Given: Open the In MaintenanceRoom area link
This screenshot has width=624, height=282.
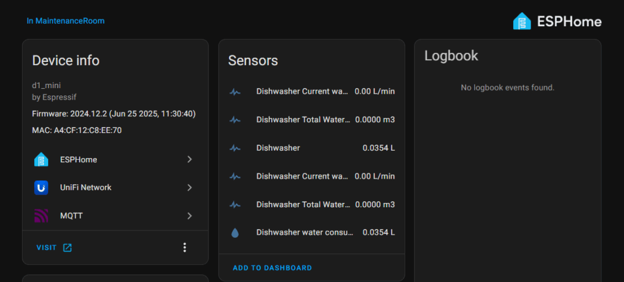Looking at the screenshot, I should 66,21.
